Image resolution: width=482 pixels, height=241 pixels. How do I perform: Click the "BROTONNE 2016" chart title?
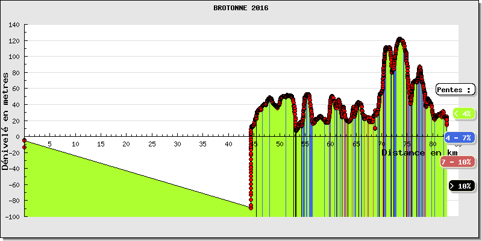(x=241, y=8)
